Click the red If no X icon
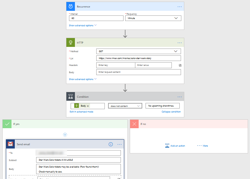This screenshot has height=179, width=250. coord(134,124)
